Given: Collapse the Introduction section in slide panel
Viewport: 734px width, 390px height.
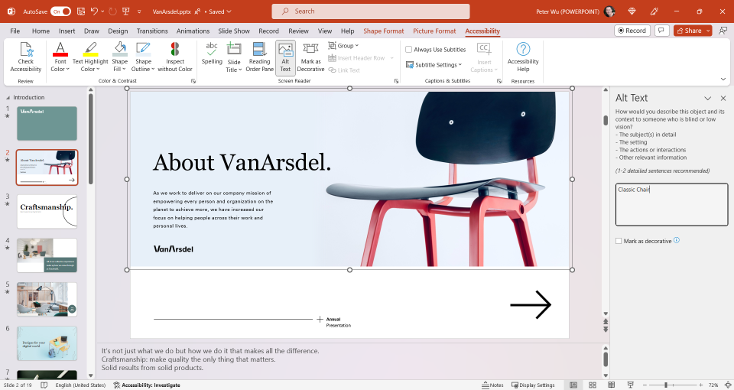Looking at the screenshot, I should pyautogui.click(x=8, y=97).
